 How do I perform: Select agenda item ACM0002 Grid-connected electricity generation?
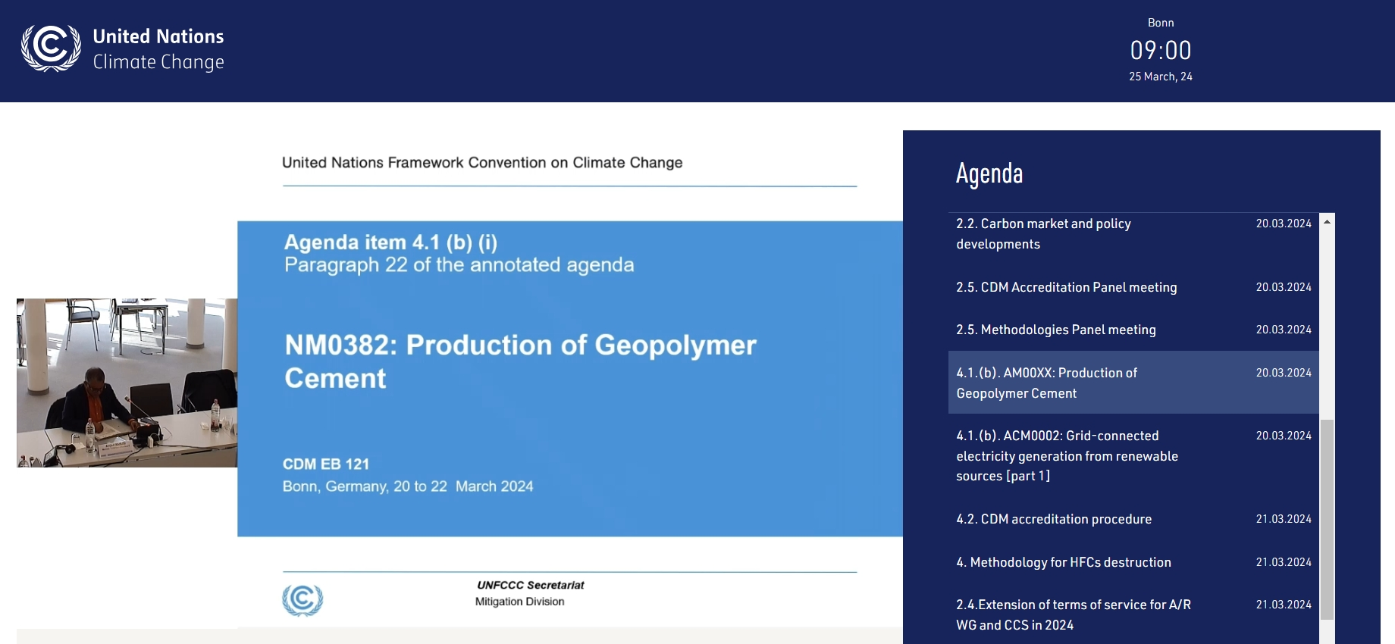pos(1133,455)
